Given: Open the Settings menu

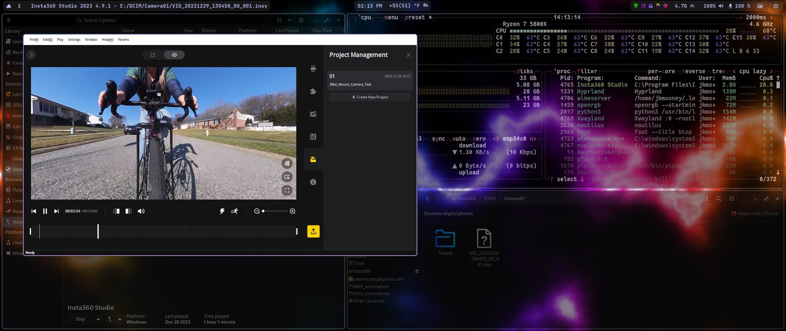Looking at the screenshot, I should (x=74, y=40).
